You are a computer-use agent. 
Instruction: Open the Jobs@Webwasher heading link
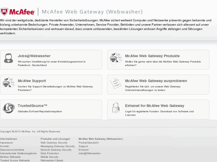(34, 56)
